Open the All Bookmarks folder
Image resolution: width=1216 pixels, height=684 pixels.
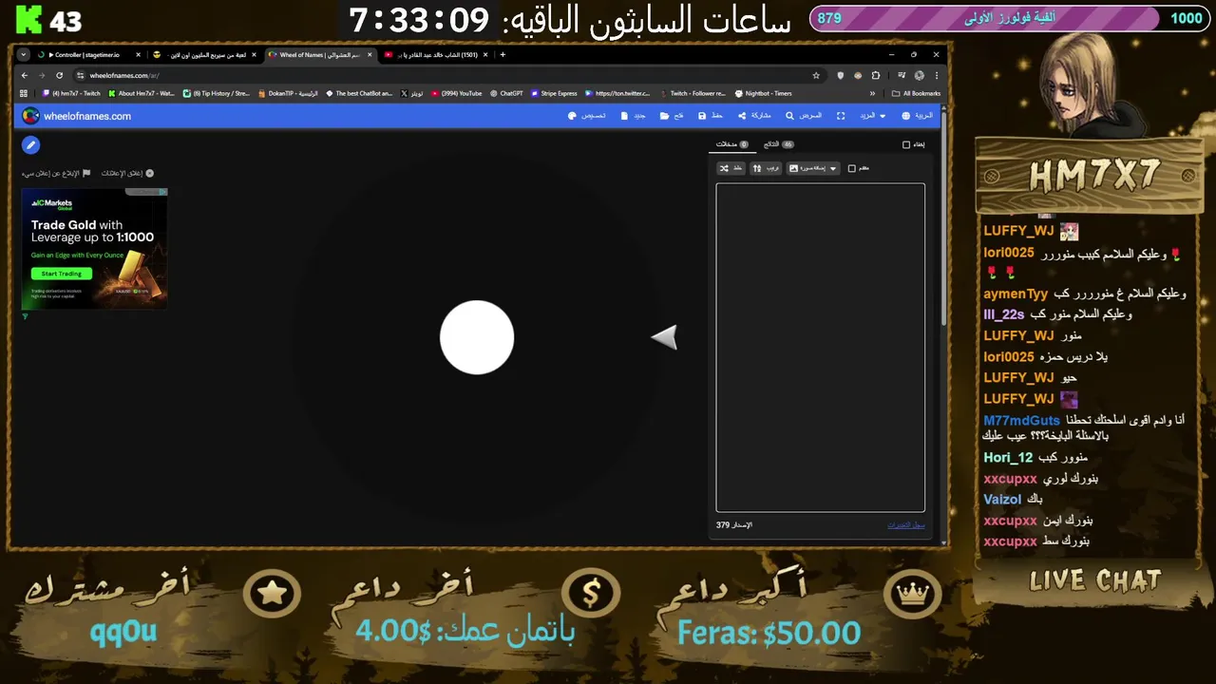tap(916, 93)
